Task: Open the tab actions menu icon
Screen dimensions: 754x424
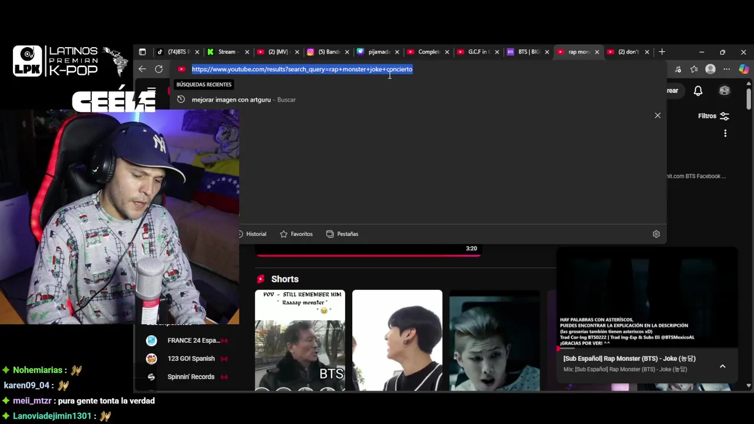Action: (142, 52)
